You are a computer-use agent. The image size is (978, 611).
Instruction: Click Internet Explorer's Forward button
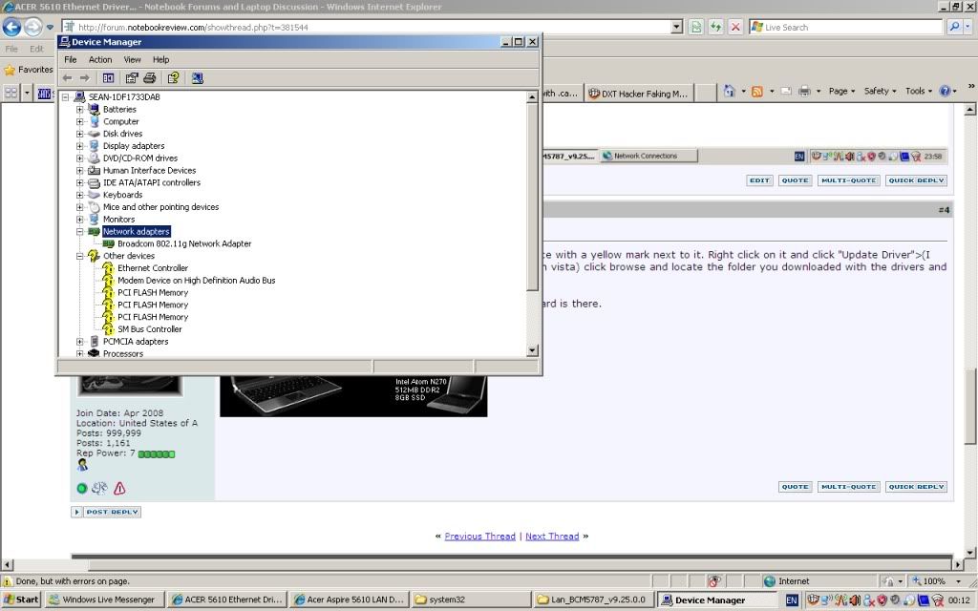pos(33,27)
